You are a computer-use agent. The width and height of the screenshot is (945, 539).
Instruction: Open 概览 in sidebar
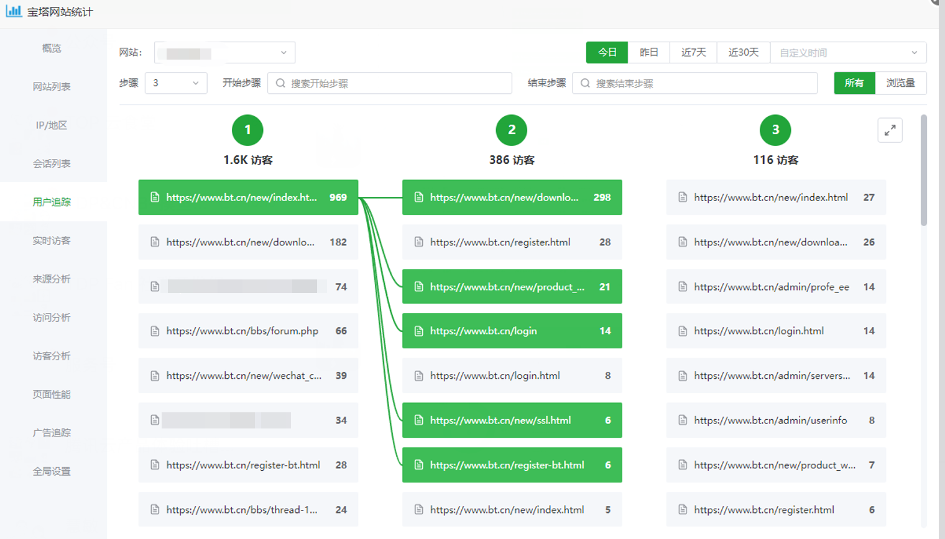point(52,48)
